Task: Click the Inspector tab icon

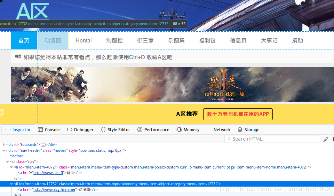Action: [x=8, y=130]
